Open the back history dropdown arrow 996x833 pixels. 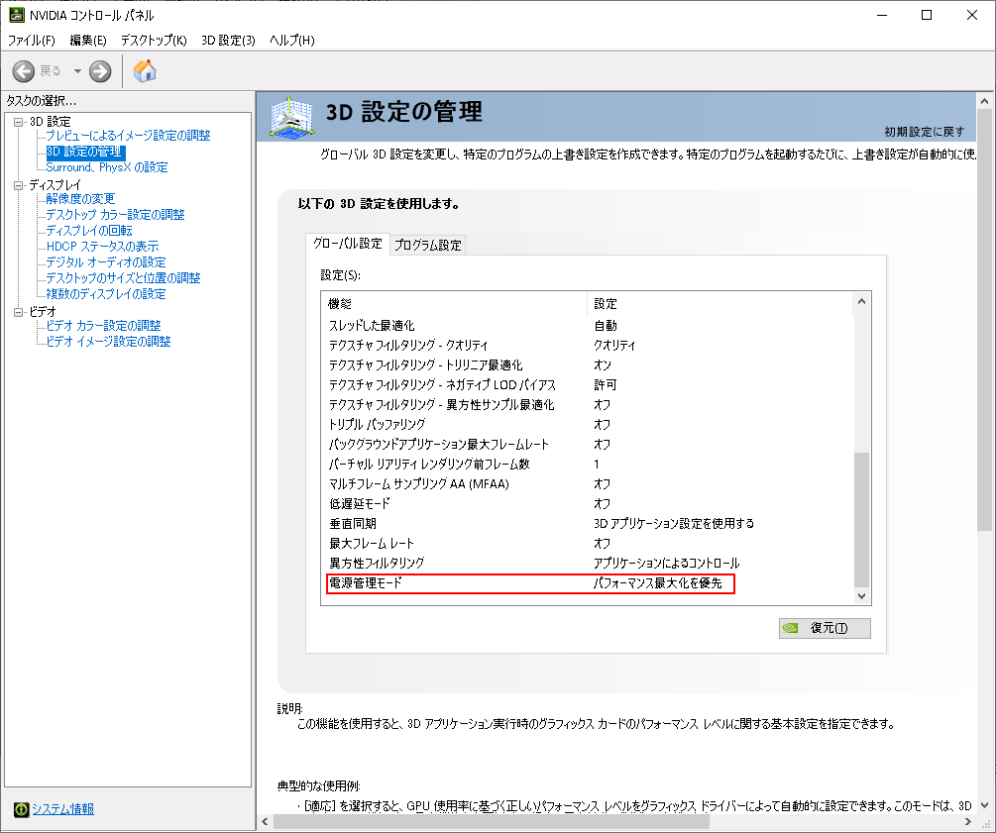[77, 71]
